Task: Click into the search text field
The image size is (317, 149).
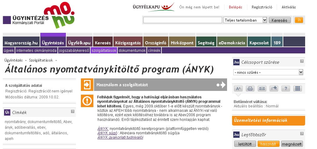Action: (183, 20)
